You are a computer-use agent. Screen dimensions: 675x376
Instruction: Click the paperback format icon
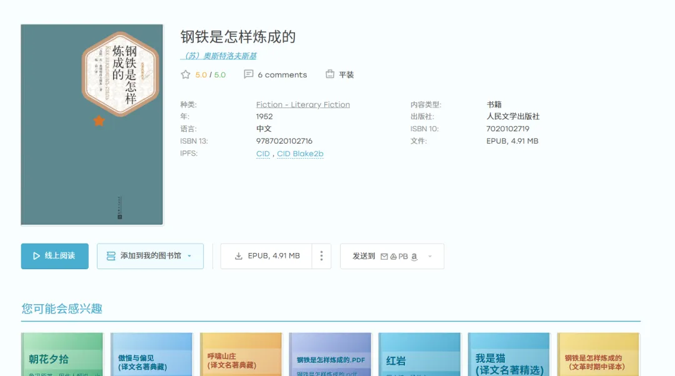[x=330, y=74]
